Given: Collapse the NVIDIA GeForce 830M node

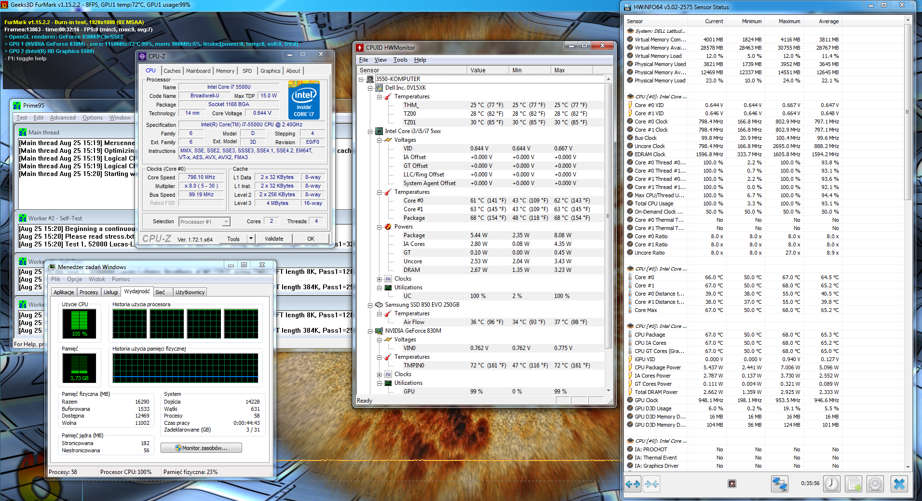Looking at the screenshot, I should click(x=370, y=331).
